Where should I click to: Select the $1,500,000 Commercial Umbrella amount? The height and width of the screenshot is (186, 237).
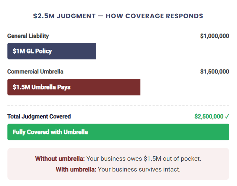coord(214,72)
